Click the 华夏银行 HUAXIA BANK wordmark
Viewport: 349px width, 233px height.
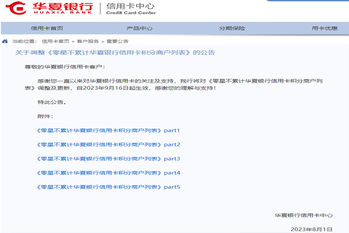63,9
